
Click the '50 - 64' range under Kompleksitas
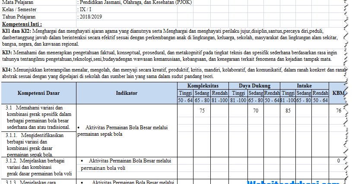click(185, 100)
